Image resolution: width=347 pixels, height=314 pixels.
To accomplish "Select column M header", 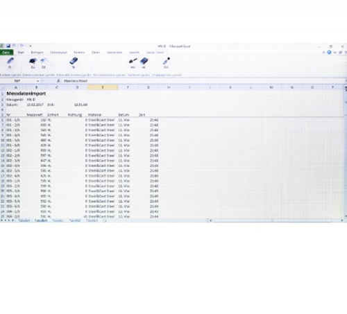I will (x=271, y=87).
